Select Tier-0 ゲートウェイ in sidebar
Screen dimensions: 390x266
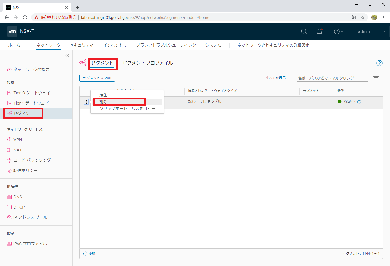coord(32,93)
